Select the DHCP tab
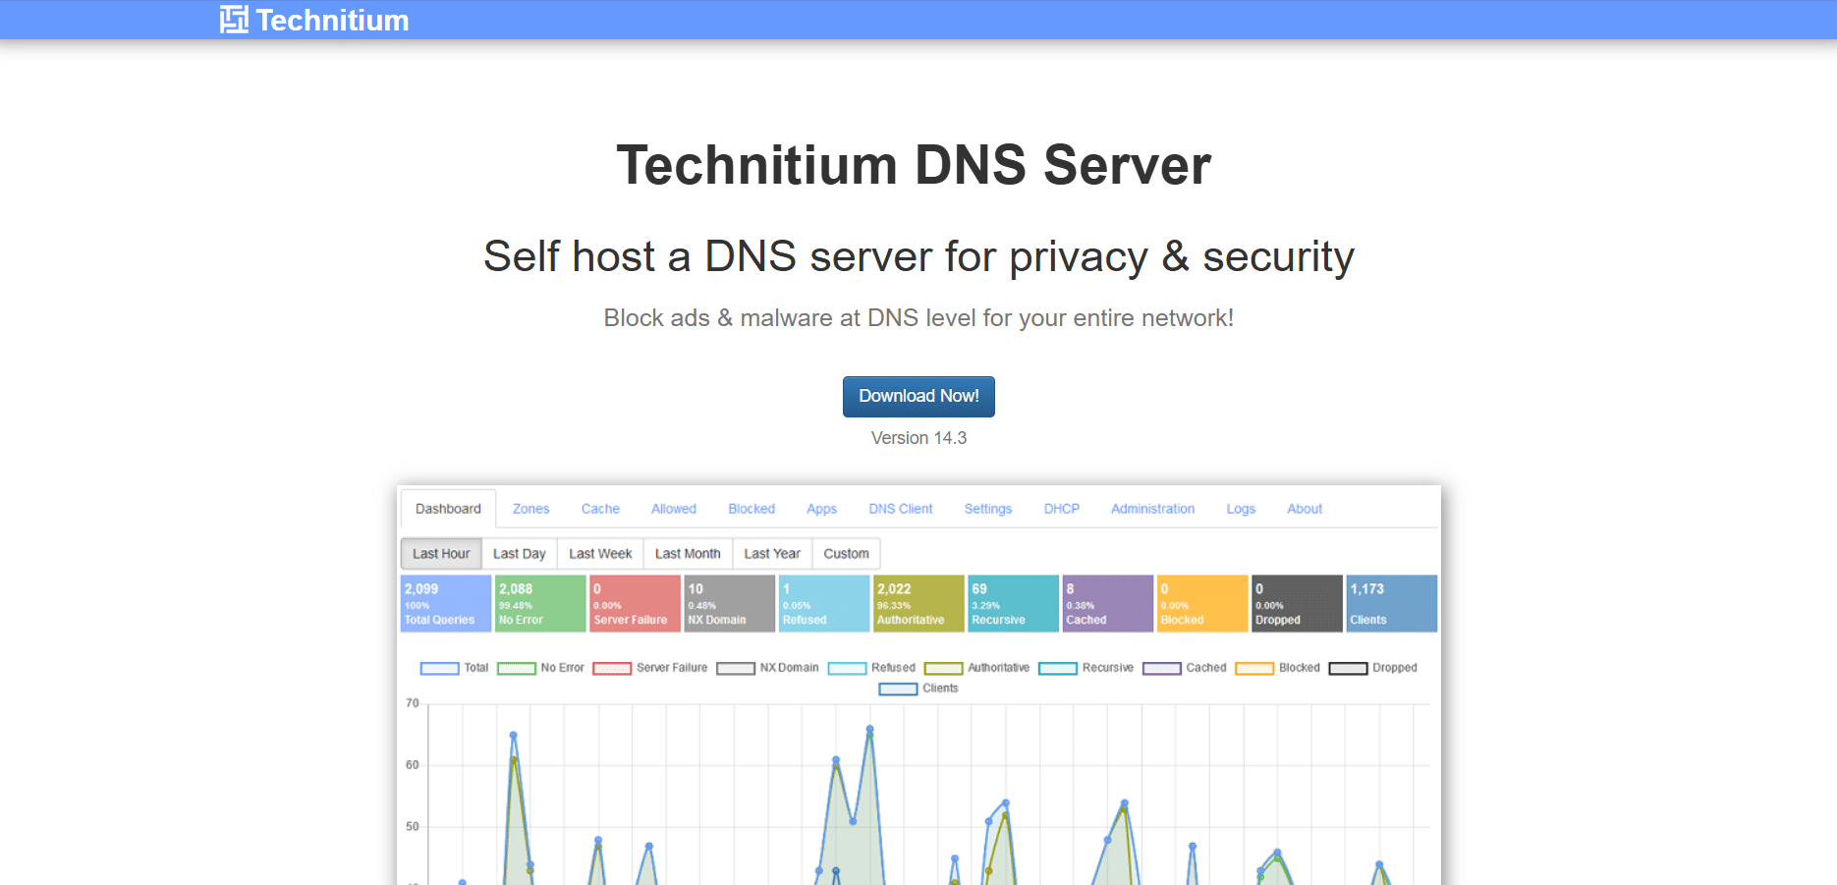 click(x=1062, y=509)
